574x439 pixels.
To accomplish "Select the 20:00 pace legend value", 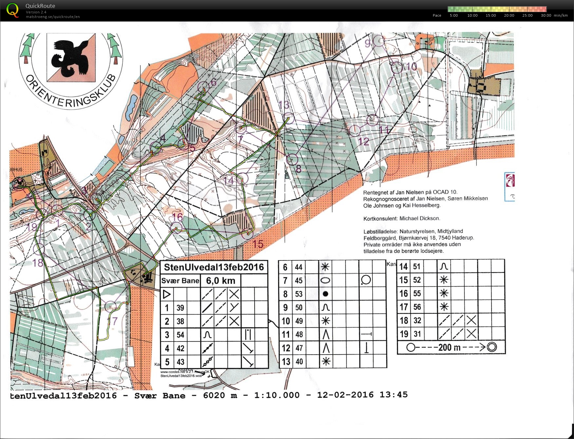I will (x=509, y=15).
